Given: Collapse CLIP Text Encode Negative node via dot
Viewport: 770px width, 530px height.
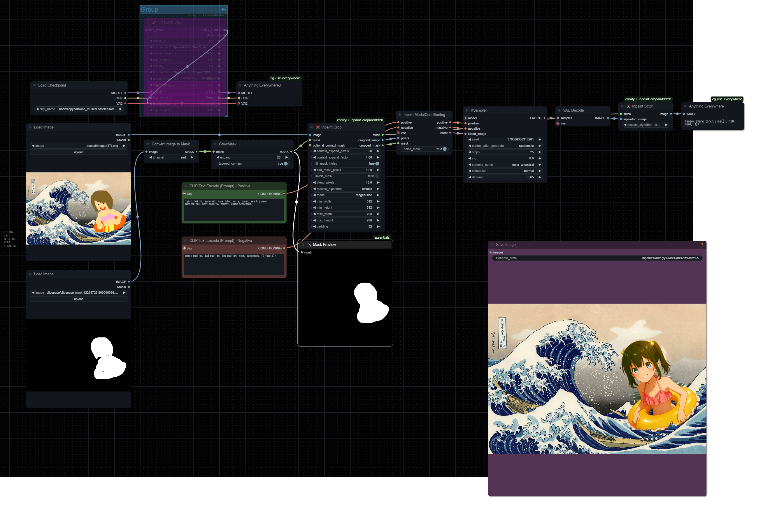Looking at the screenshot, I should 186,241.
